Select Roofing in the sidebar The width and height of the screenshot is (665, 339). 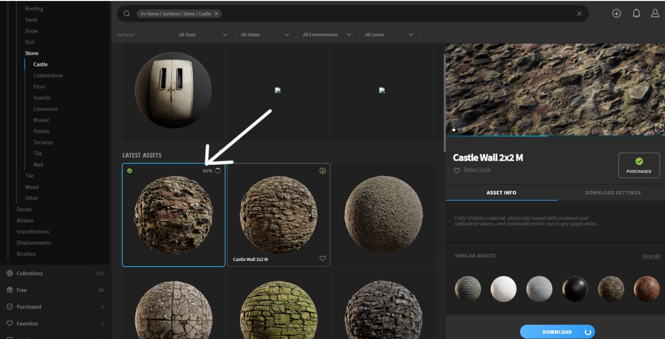point(34,9)
